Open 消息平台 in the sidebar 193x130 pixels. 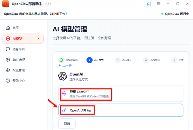click(23, 49)
